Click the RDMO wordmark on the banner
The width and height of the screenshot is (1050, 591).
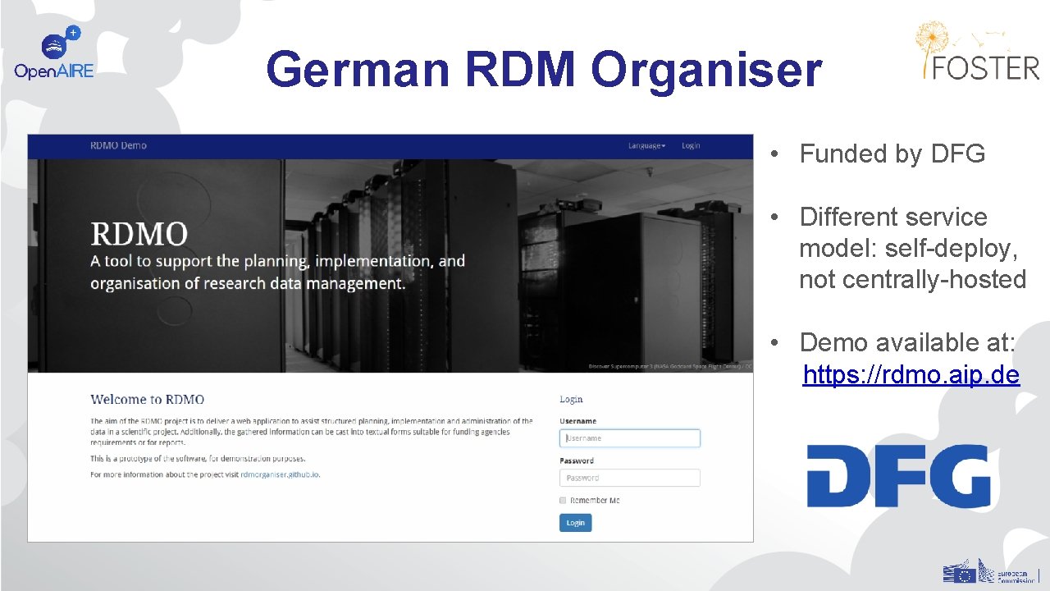[x=139, y=235]
